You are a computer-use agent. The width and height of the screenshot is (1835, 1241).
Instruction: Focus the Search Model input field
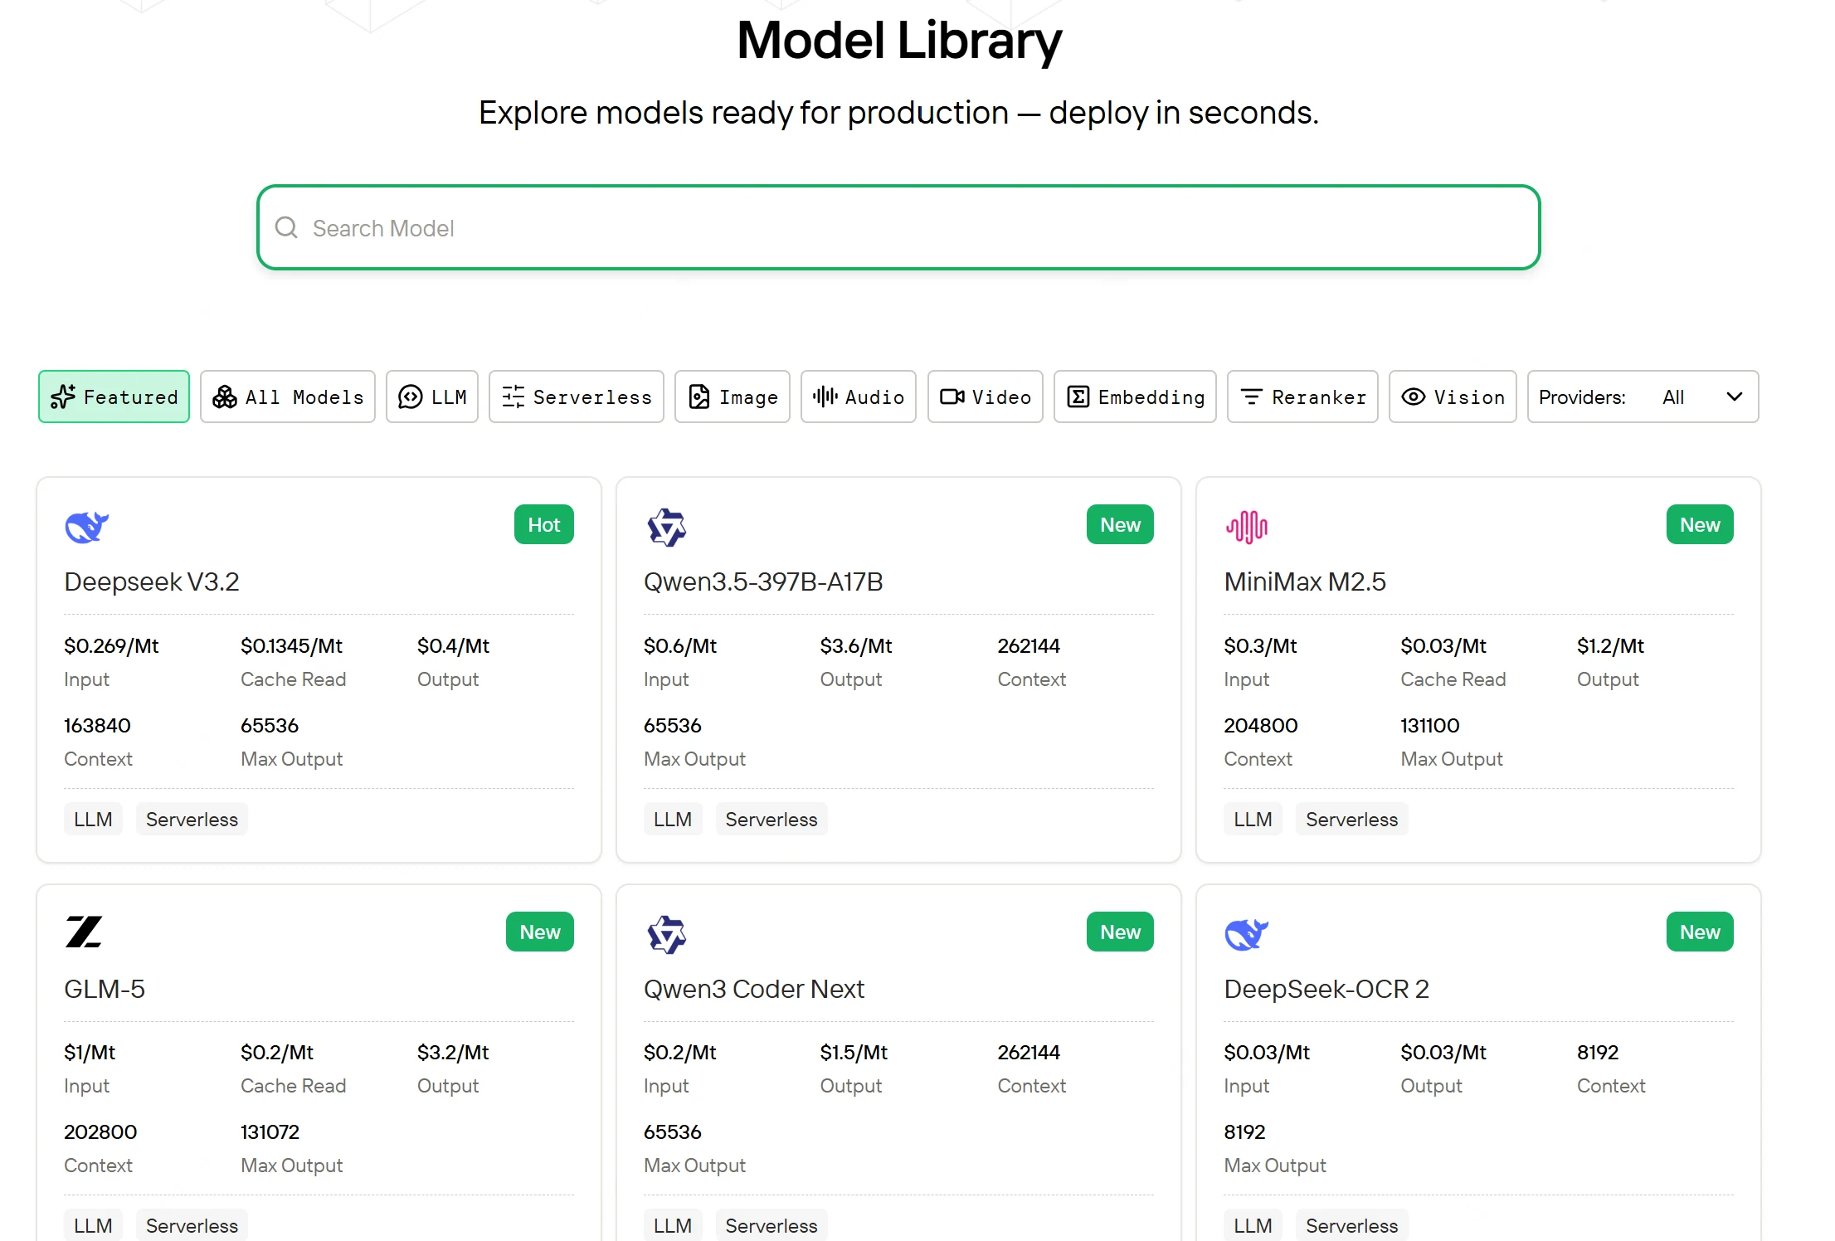(898, 227)
